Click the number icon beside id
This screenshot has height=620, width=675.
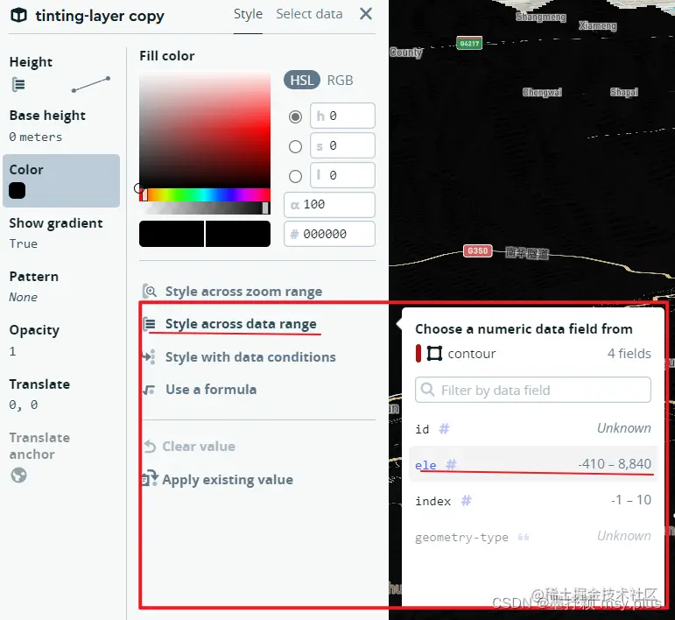click(444, 428)
